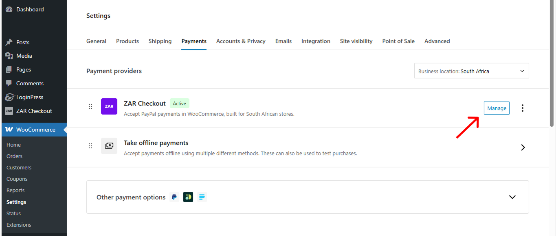The image size is (556, 236).
Task: Open ZAR Checkout in the sidebar
Action: (x=33, y=111)
